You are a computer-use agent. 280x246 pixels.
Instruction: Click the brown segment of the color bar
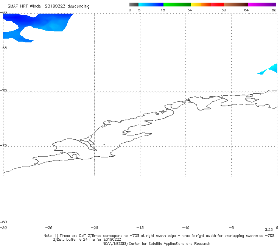[x=236, y=5]
